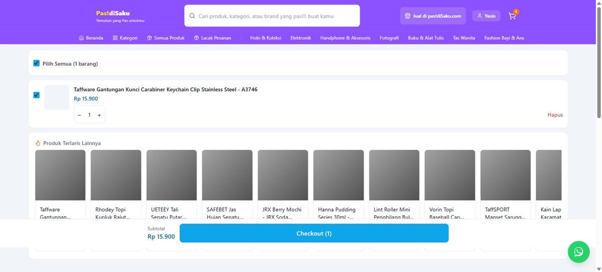Click the cart item image thumbnail
The width and height of the screenshot is (602, 272).
pyautogui.click(x=57, y=97)
